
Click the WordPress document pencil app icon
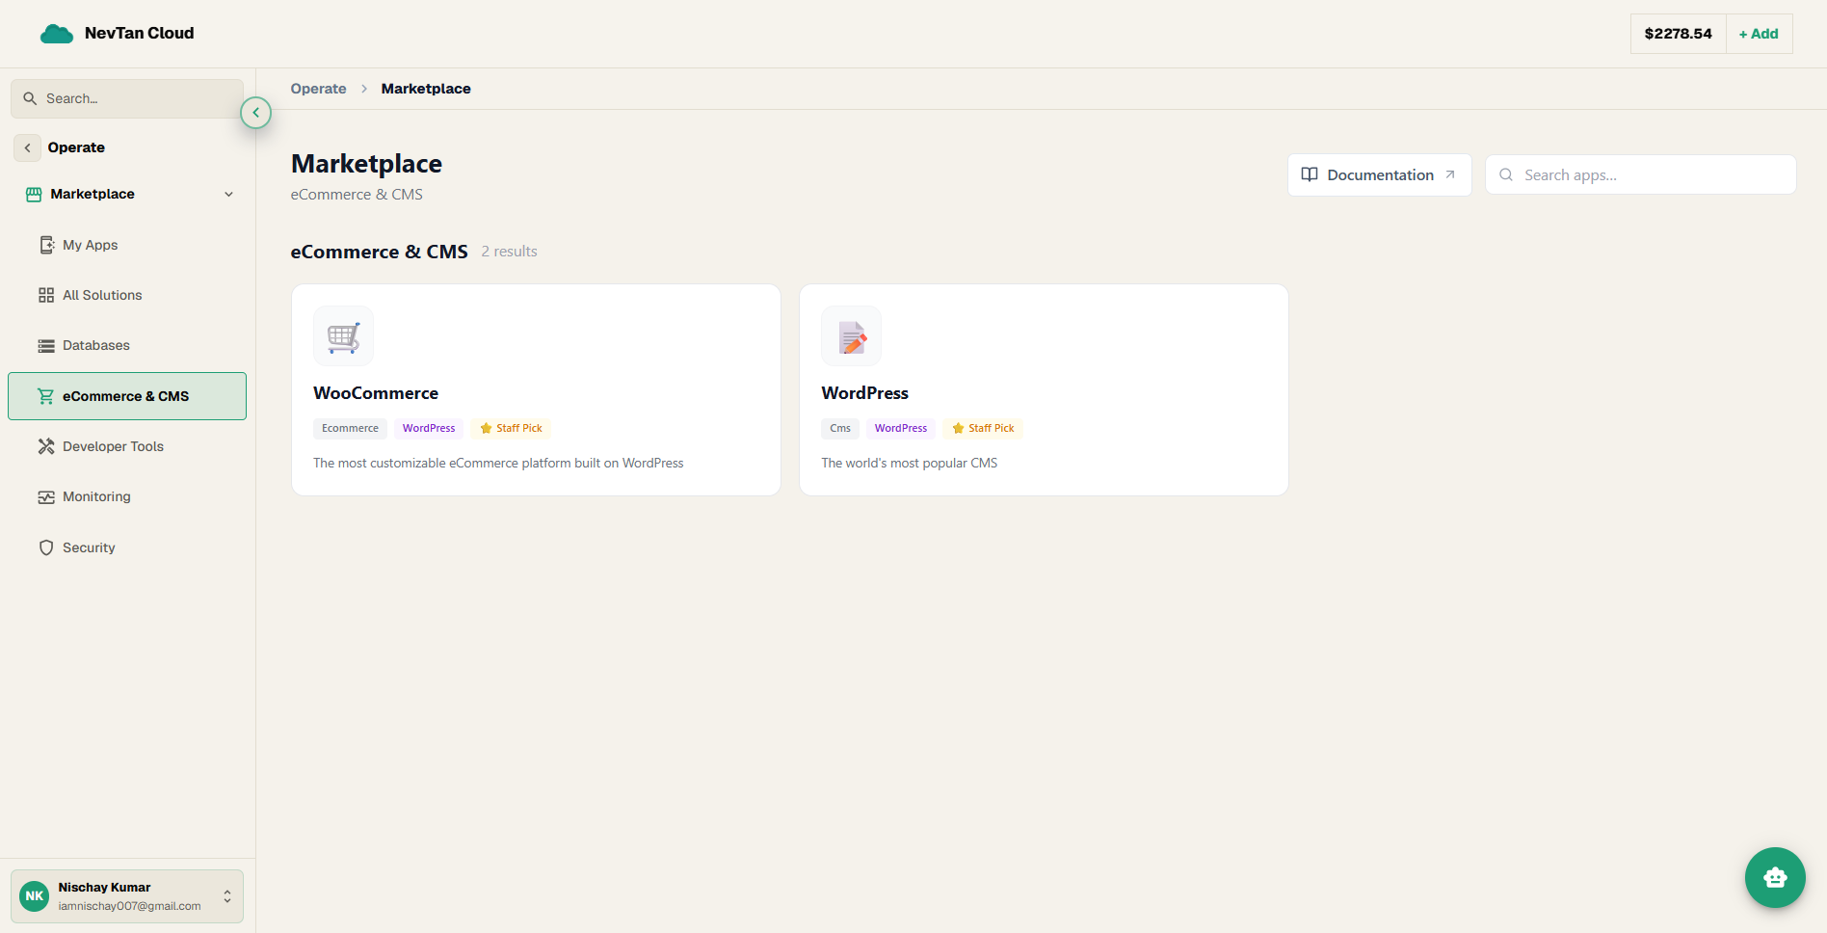point(852,336)
